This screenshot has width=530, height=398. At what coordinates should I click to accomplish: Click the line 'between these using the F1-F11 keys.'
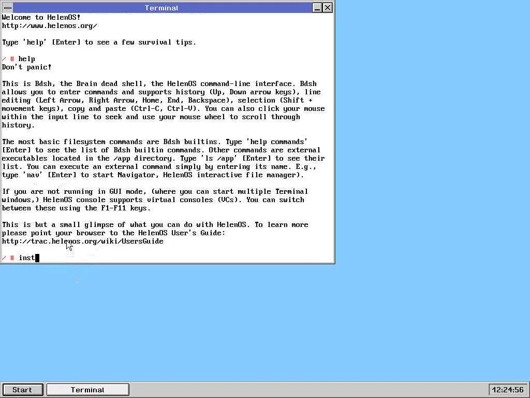tap(76, 208)
